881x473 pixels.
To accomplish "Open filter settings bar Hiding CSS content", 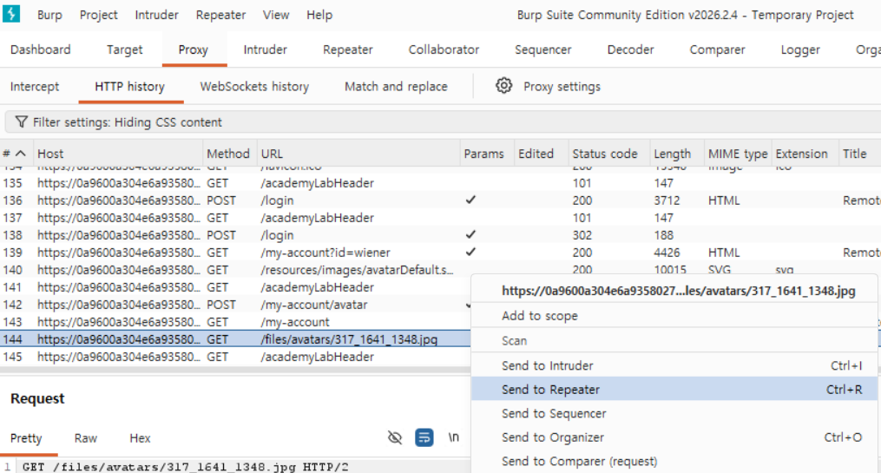I will (441, 122).
